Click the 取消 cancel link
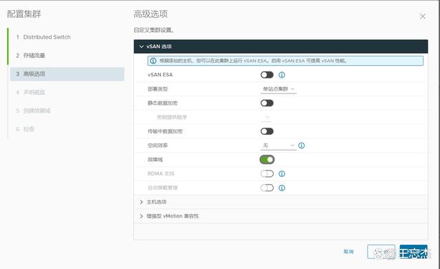This screenshot has width=440, height=269. [349, 252]
